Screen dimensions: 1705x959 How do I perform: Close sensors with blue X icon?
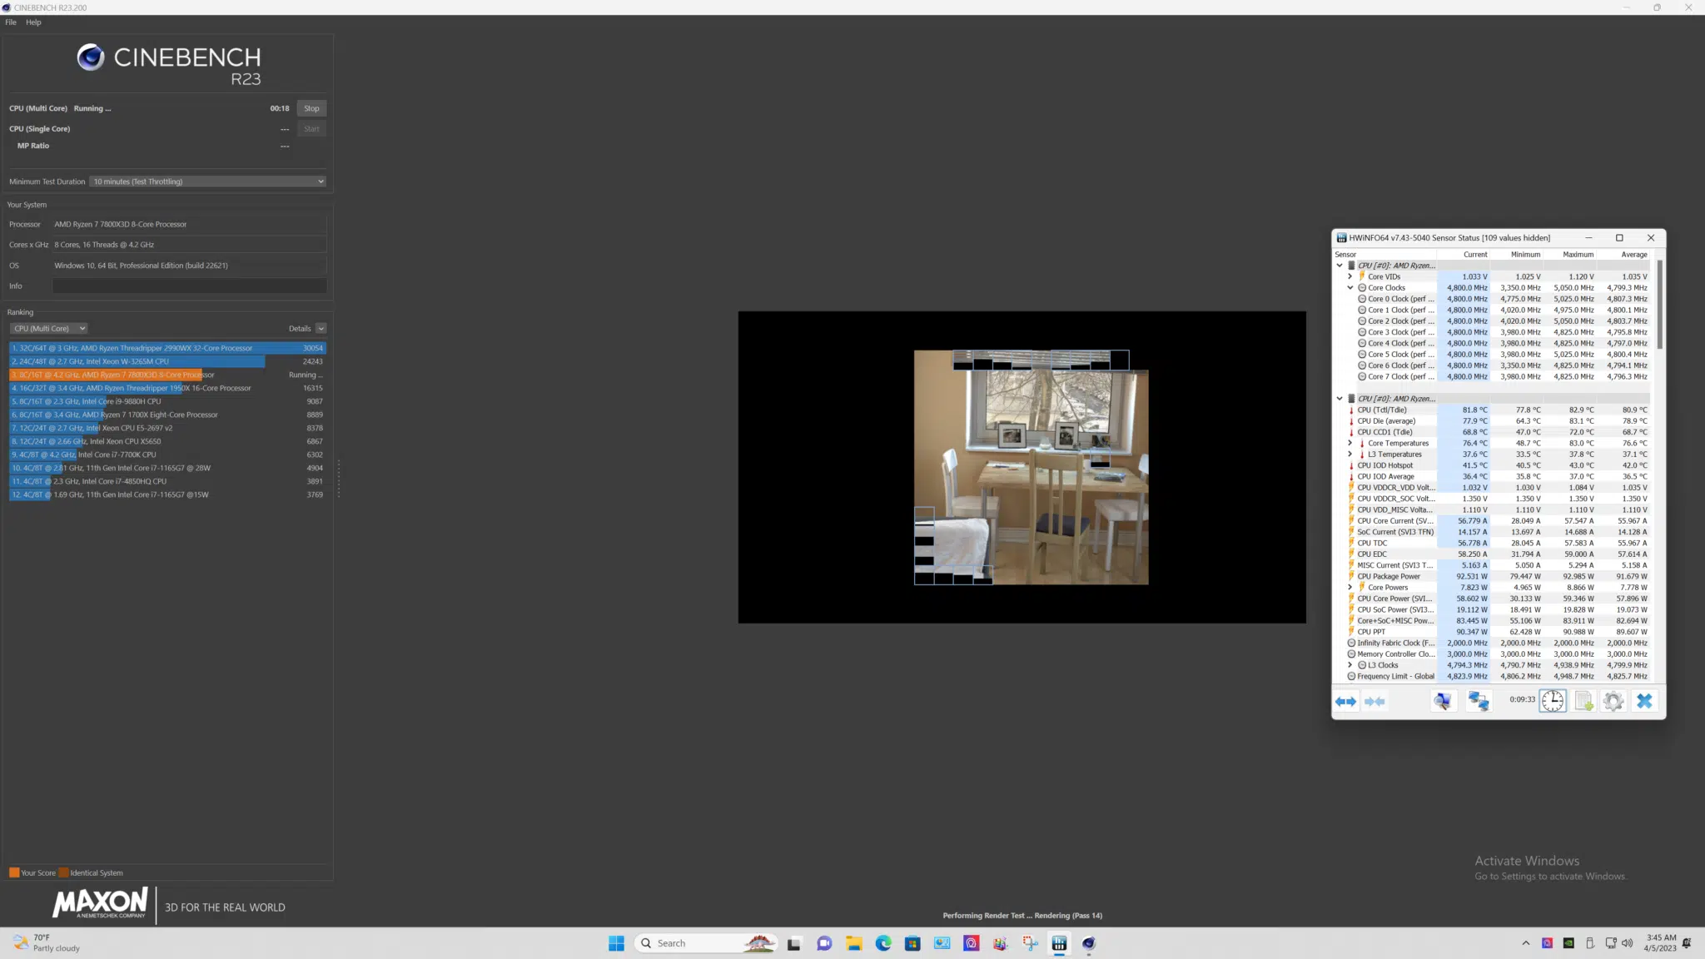1644,702
